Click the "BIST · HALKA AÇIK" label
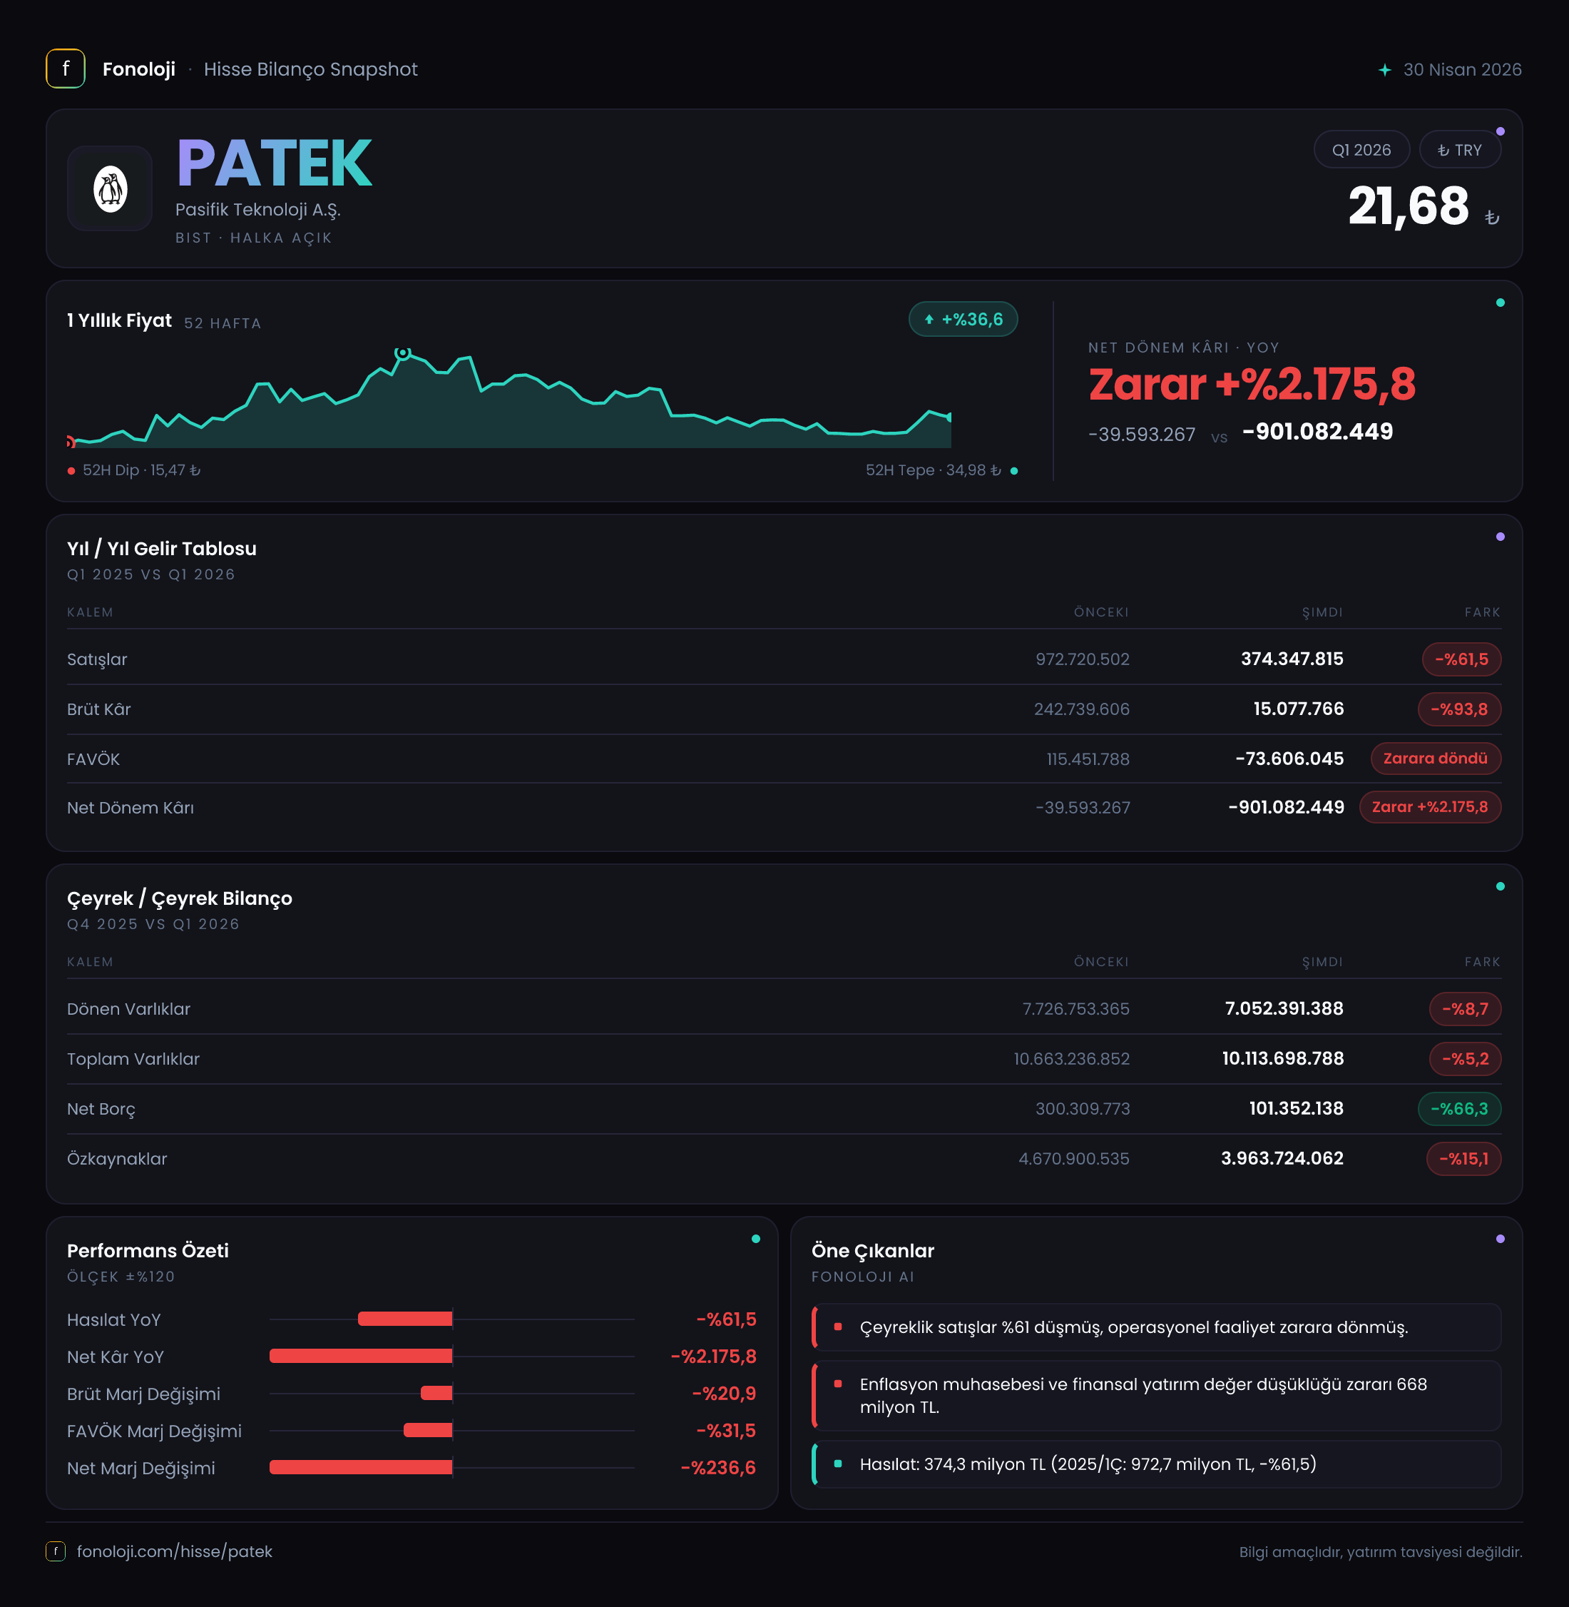The width and height of the screenshot is (1569, 1607). click(x=254, y=238)
